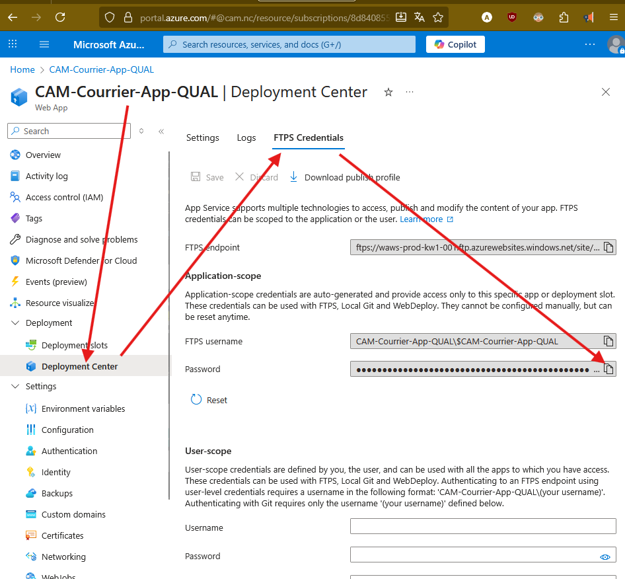Click the Azure search resources box
Image resolution: width=625 pixels, height=579 pixels.
(289, 44)
